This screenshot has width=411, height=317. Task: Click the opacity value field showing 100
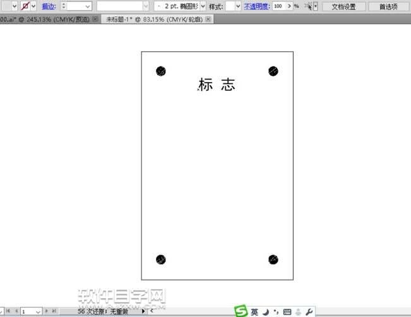click(x=278, y=6)
